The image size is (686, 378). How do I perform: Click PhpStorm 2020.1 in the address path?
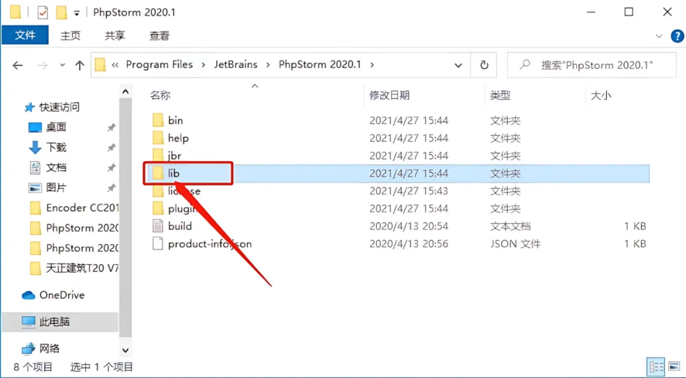point(319,64)
